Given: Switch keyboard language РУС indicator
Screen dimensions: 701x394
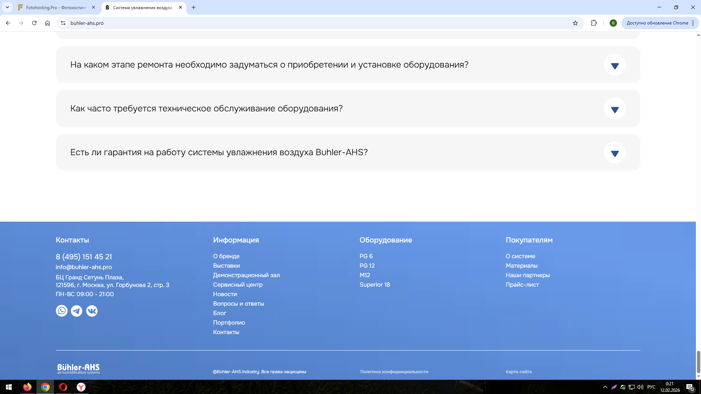Looking at the screenshot, I should pyautogui.click(x=651, y=387).
